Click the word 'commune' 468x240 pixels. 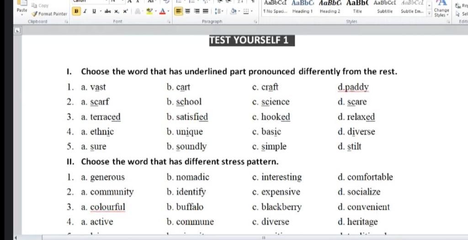195,222
